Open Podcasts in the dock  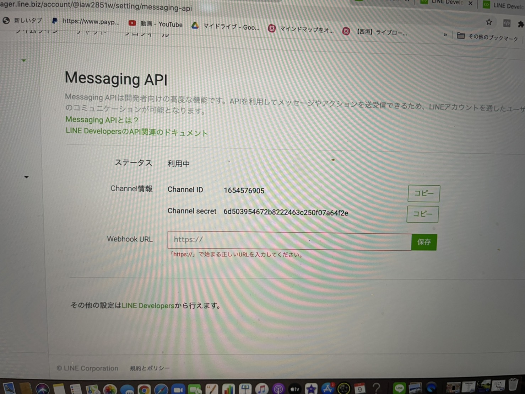click(278, 389)
